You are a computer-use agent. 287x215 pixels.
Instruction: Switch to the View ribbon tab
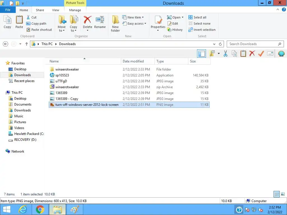tap(56, 10)
